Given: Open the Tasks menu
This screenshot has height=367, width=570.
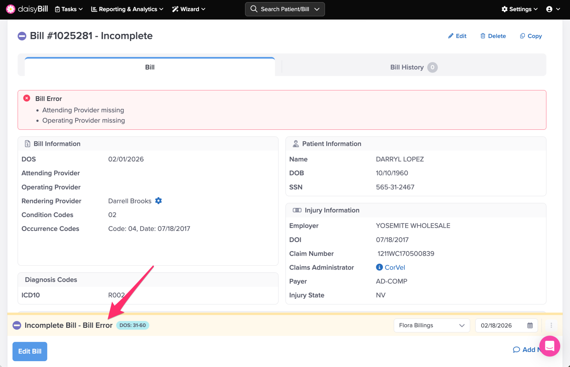Looking at the screenshot, I should point(69,9).
